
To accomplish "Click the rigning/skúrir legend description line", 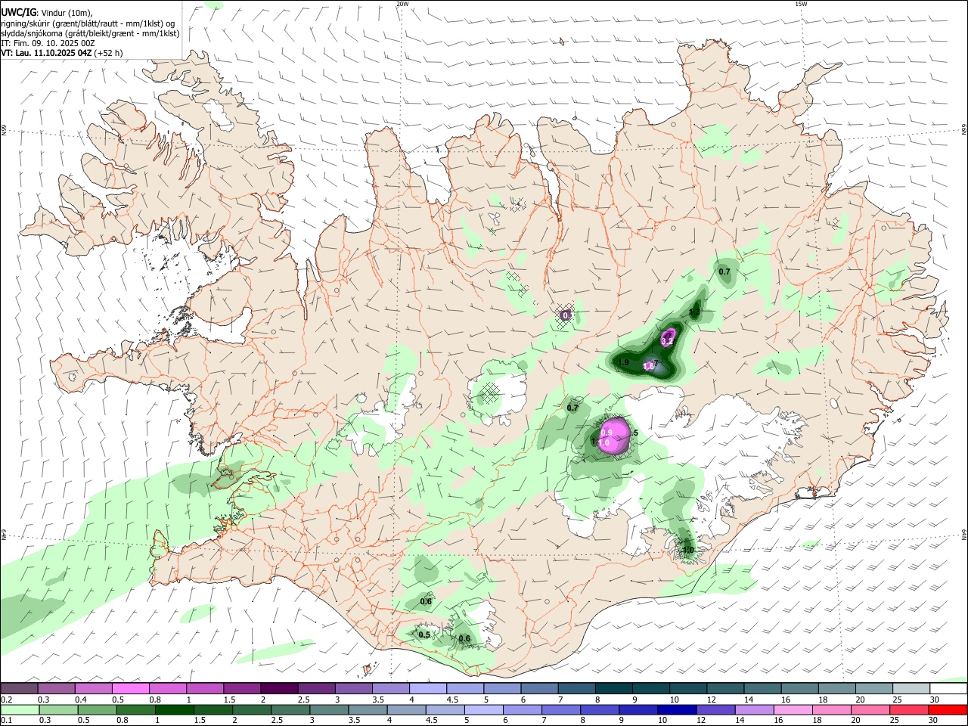I will point(87,23).
